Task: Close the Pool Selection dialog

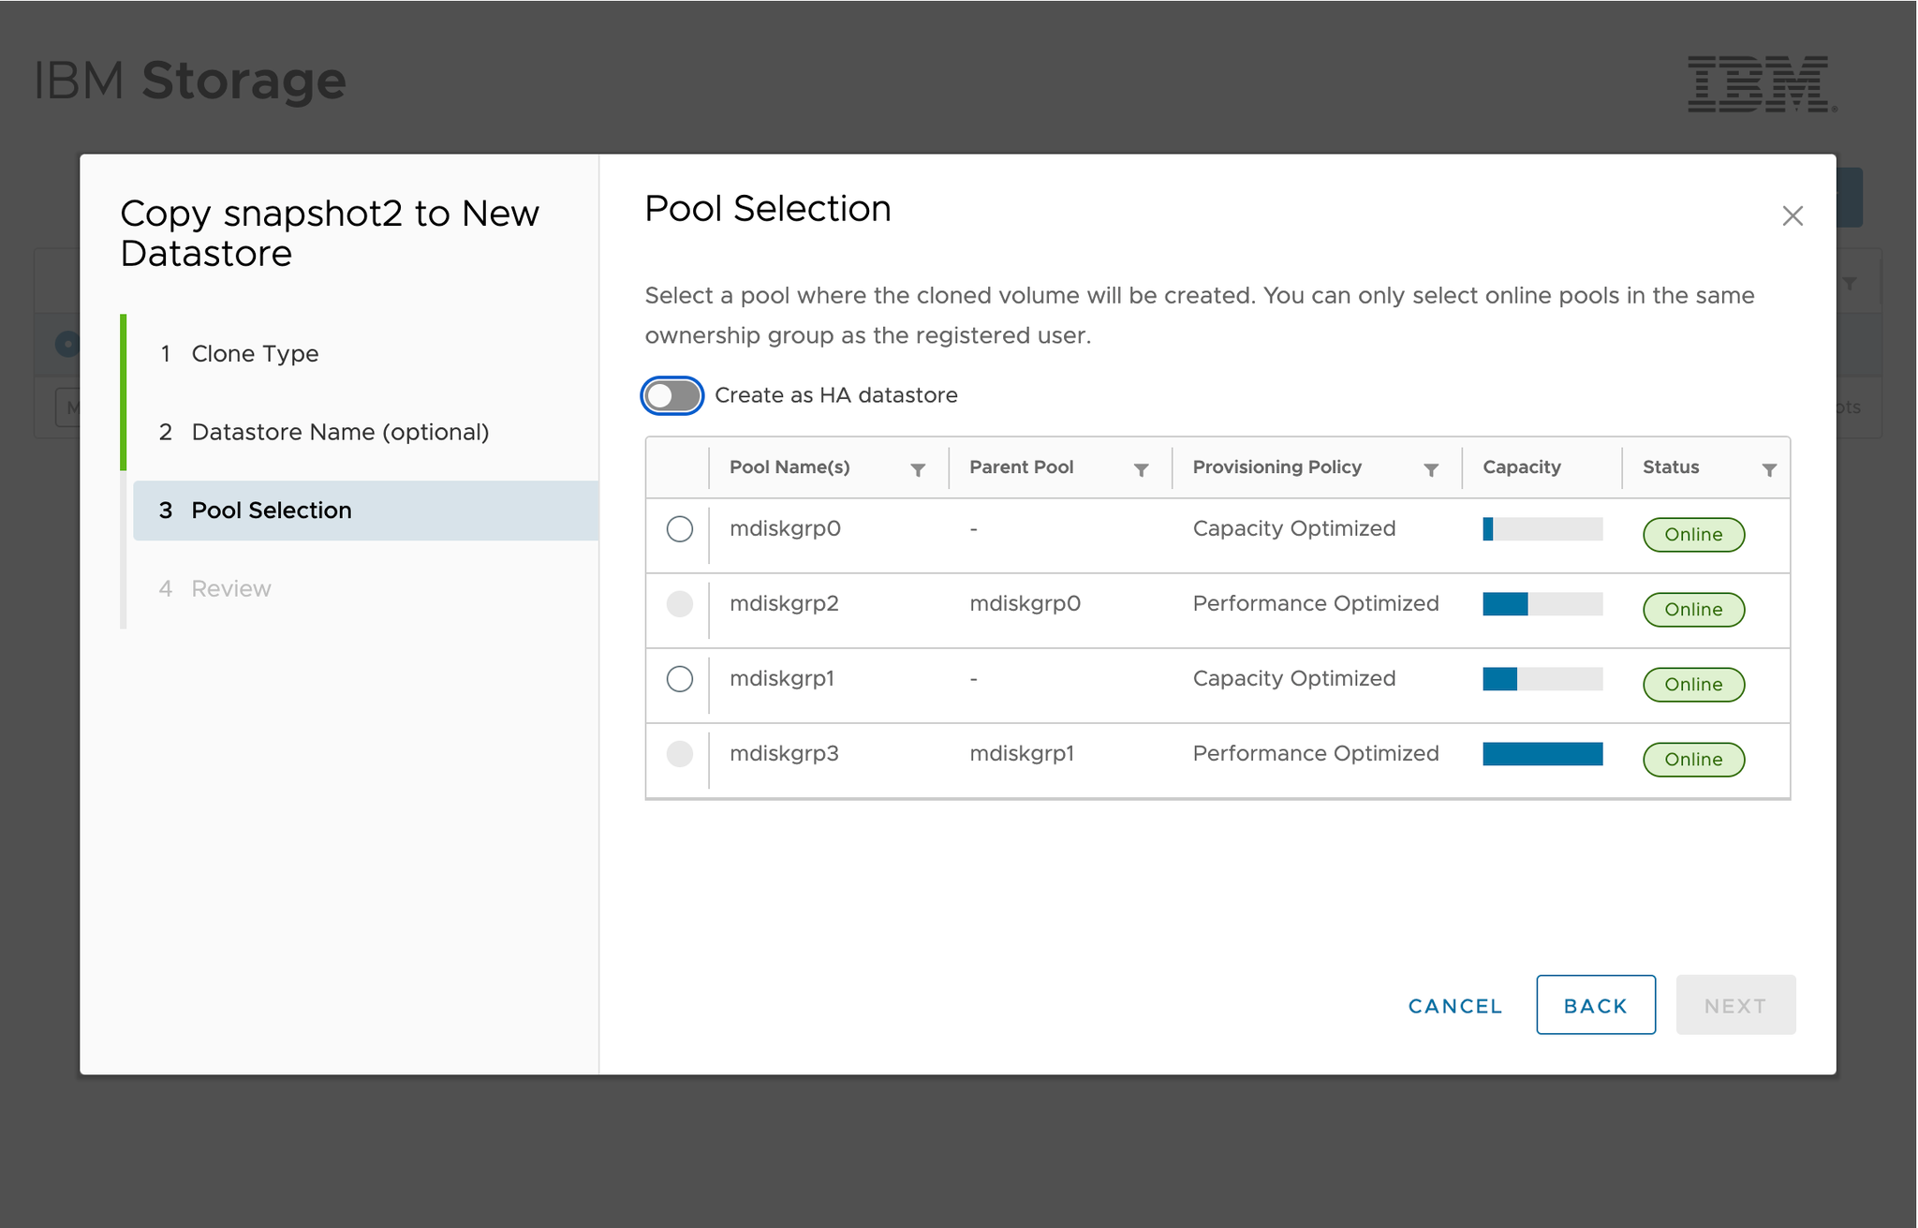Action: (x=1793, y=216)
